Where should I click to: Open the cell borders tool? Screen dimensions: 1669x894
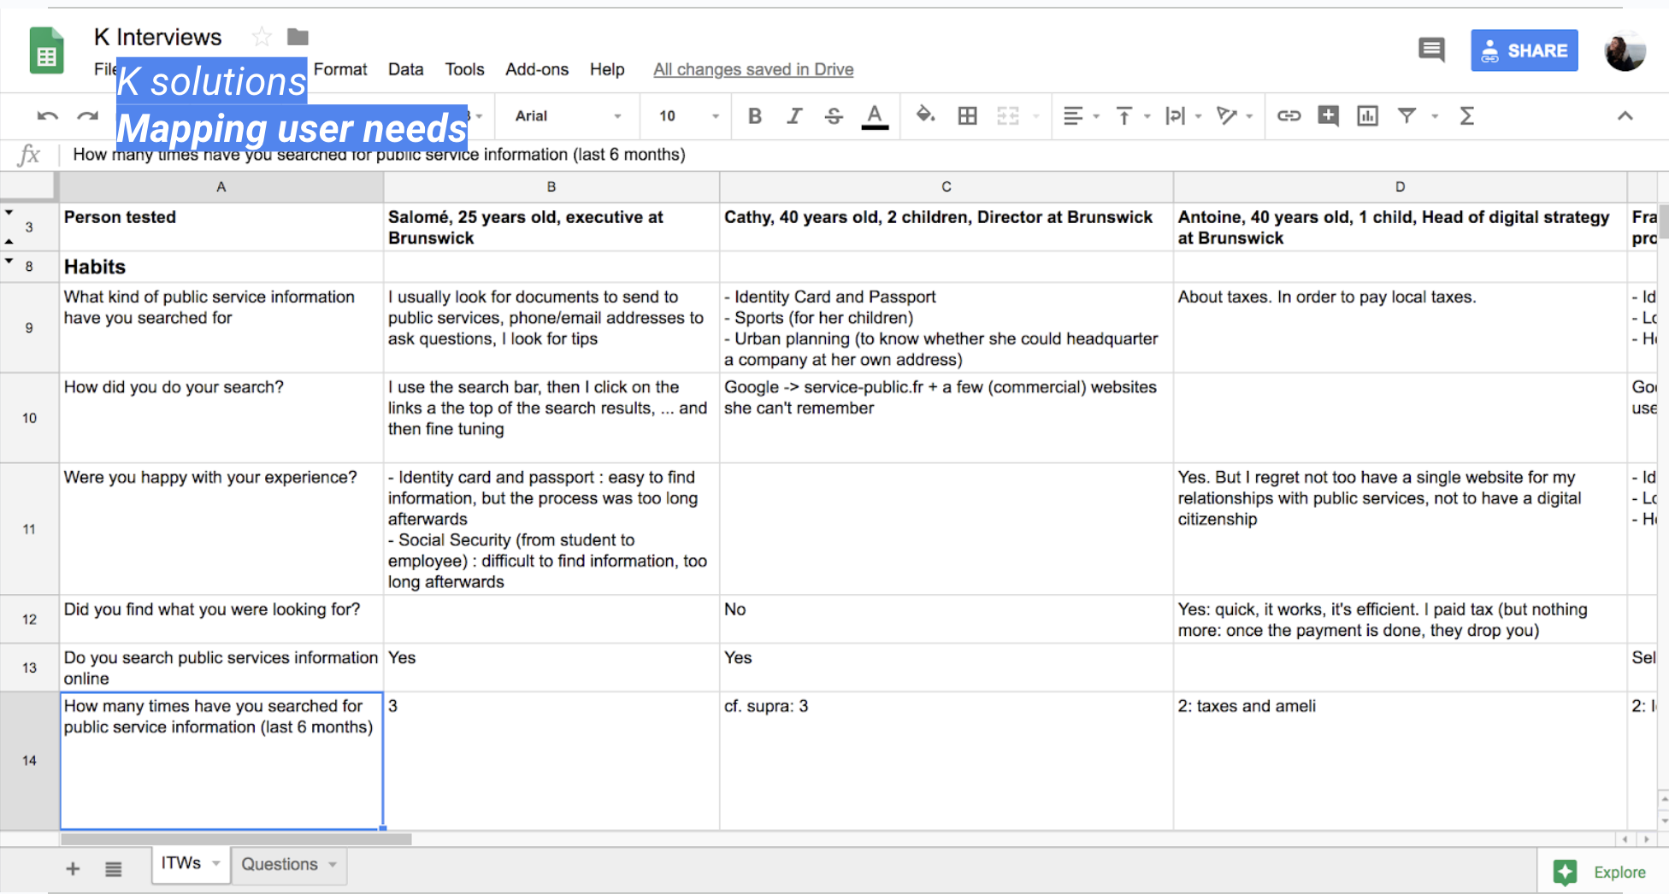(967, 116)
